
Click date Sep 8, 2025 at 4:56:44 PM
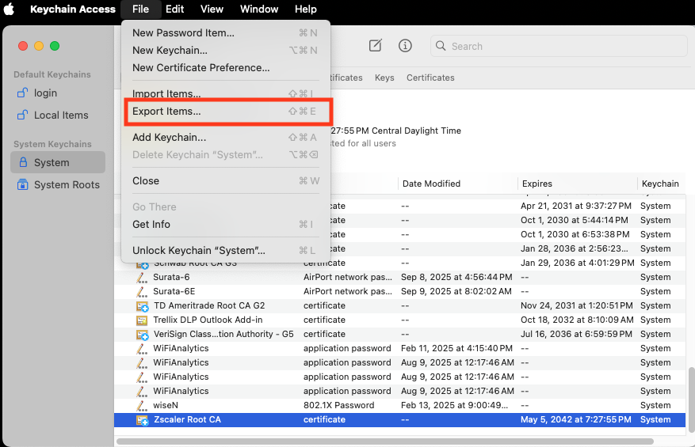click(456, 277)
